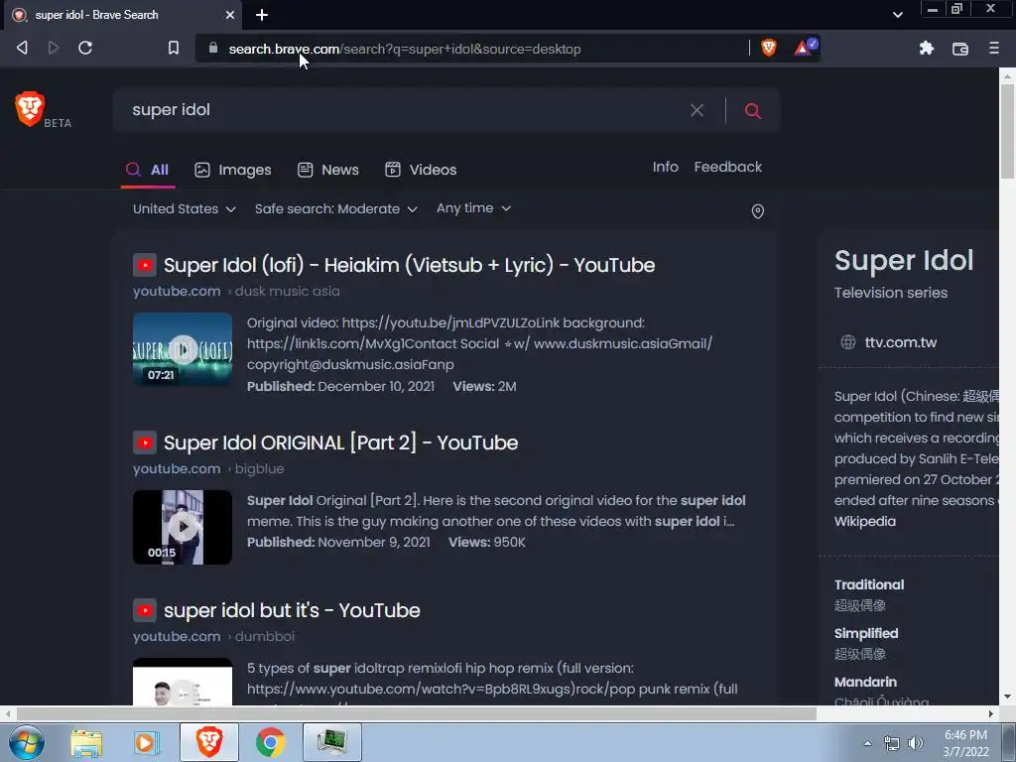Open a new tab with the plus button
This screenshot has width=1016, height=762.
(x=262, y=15)
